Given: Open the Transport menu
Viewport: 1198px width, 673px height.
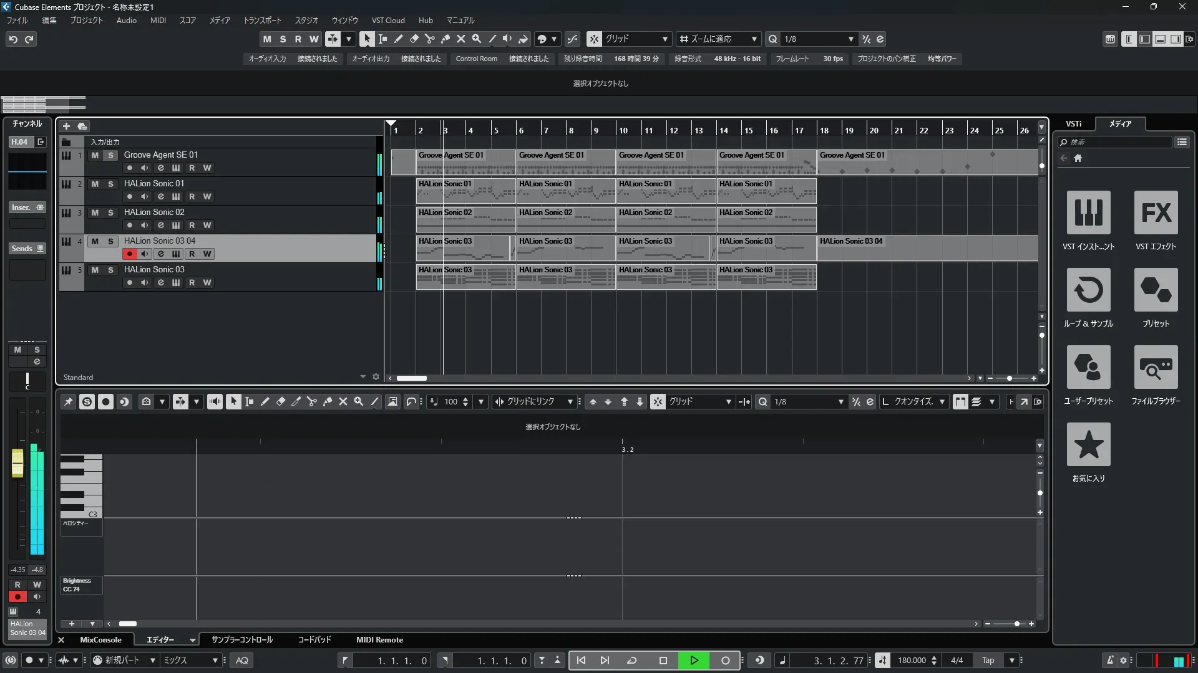Looking at the screenshot, I should pos(262,21).
